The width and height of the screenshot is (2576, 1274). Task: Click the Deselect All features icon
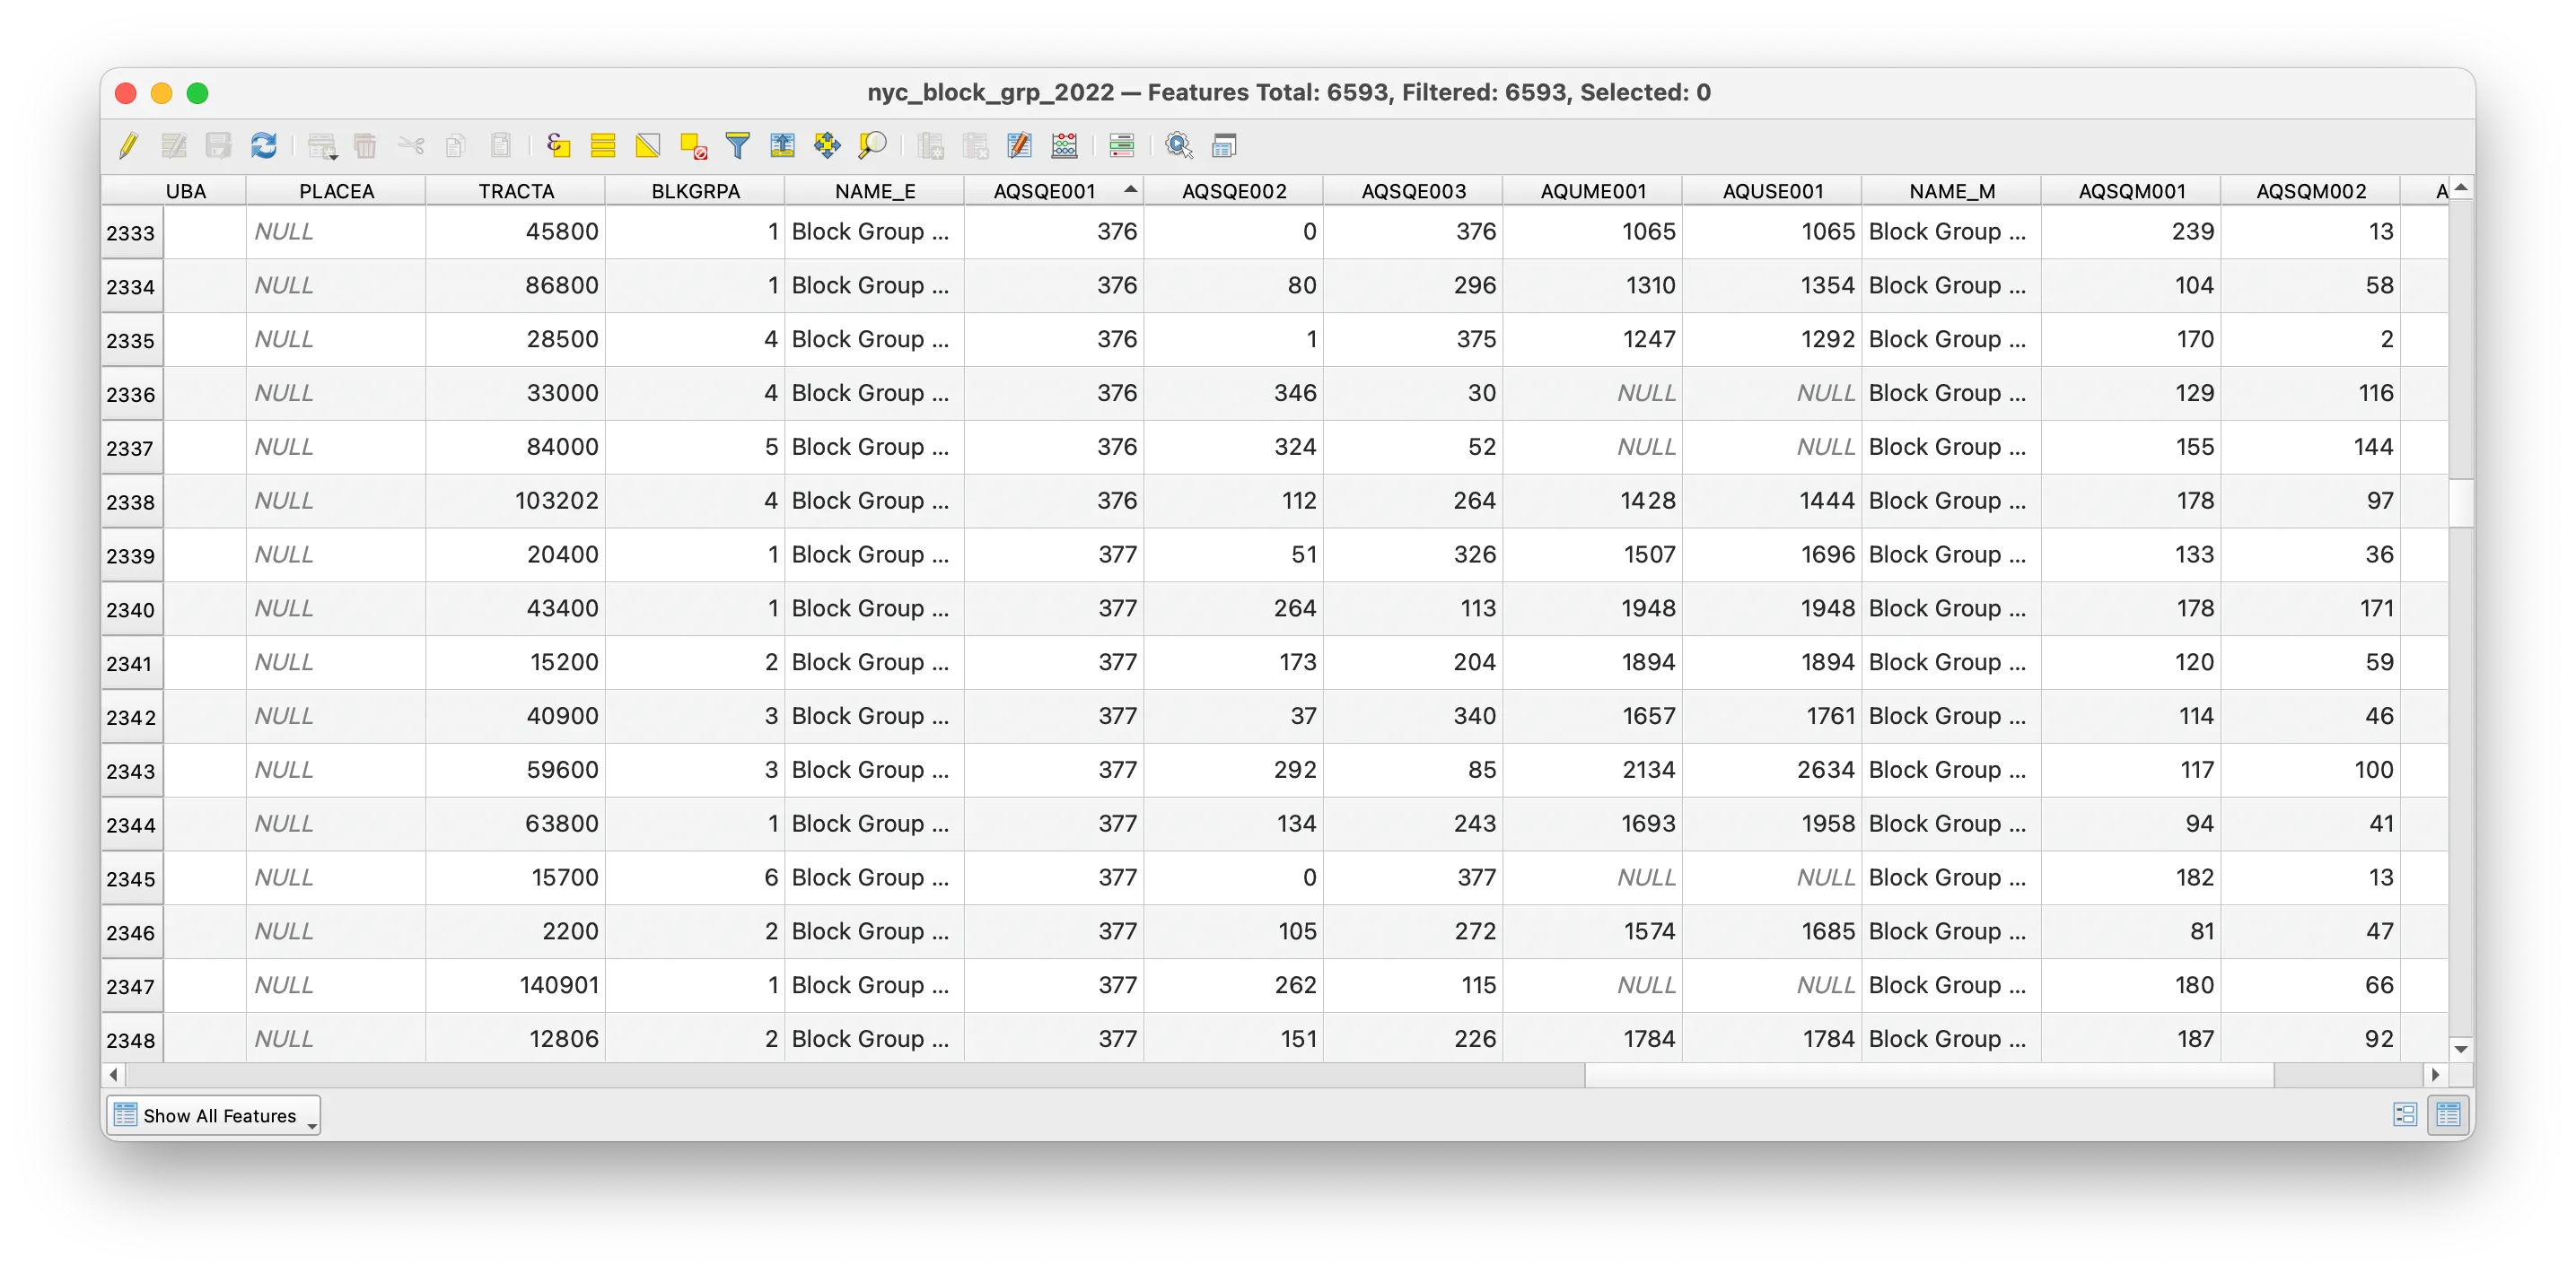point(693,146)
